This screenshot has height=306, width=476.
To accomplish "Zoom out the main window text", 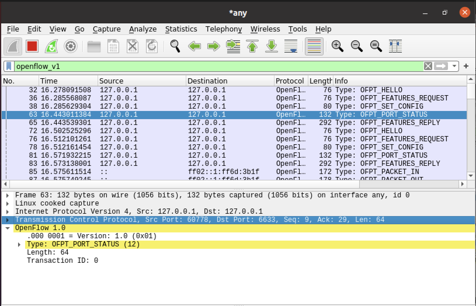I will [357, 46].
